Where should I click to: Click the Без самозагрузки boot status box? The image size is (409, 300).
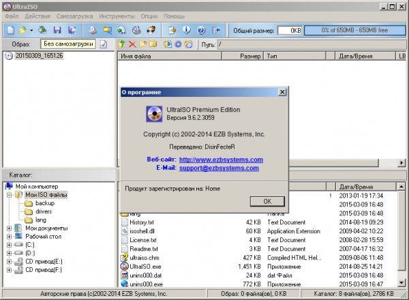68,44
